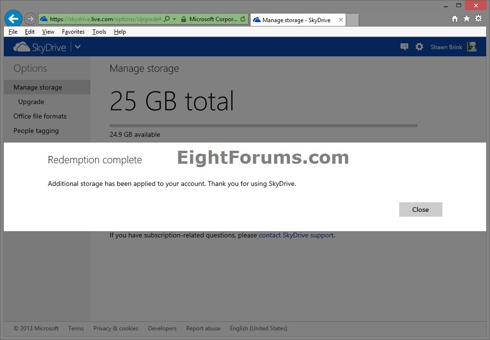Open Favorites with the star icon
The image size is (490, 340).
[466, 18]
